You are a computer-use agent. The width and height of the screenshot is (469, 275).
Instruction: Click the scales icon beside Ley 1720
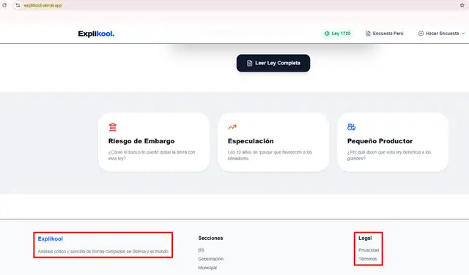point(327,34)
